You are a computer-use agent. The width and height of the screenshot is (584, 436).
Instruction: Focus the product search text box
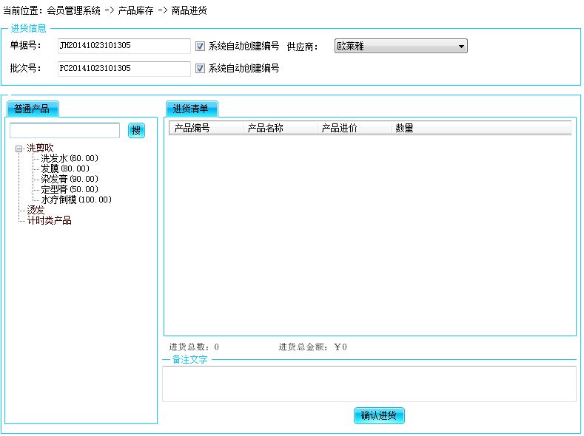[x=64, y=131]
